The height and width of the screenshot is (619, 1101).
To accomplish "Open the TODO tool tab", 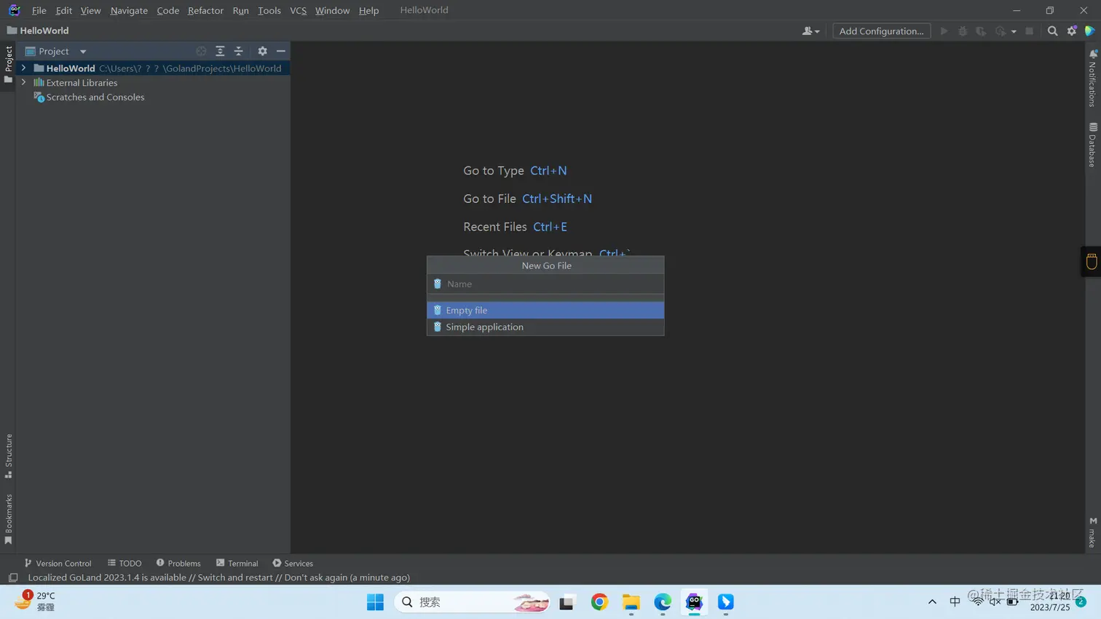I will click(125, 563).
